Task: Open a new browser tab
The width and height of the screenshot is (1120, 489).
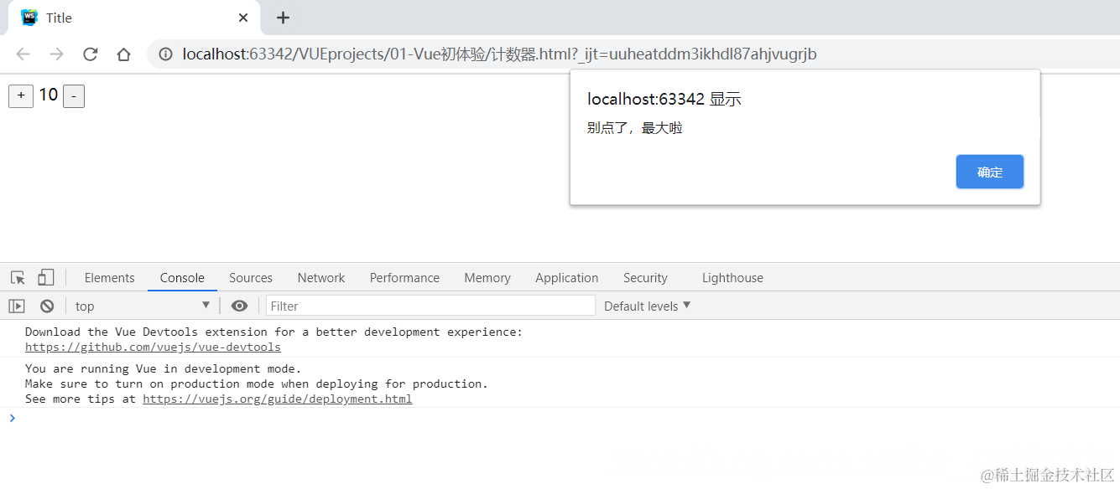Action: 283,18
